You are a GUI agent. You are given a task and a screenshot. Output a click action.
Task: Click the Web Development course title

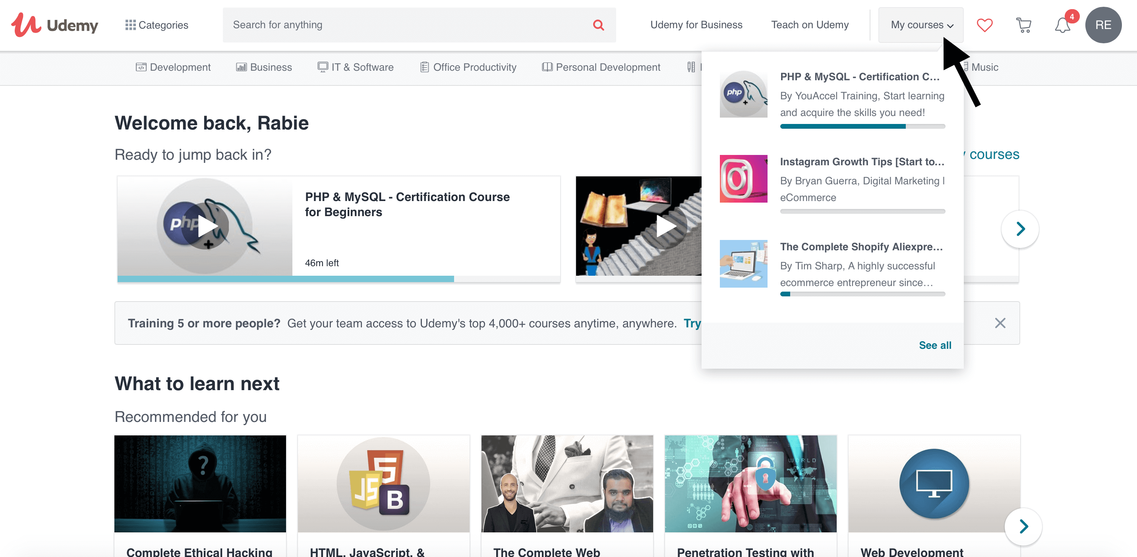(911, 552)
